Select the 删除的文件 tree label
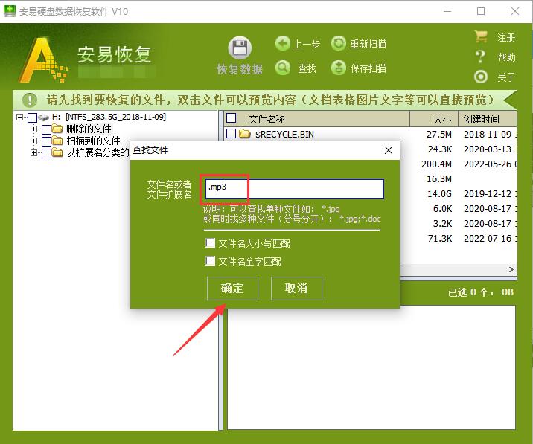This screenshot has height=444, width=533. pos(89,129)
